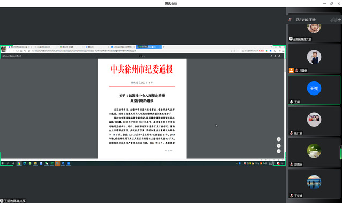Click the 王朔的屏幕共享 label at bottom left
The width and height of the screenshot is (342, 203).
(x=13, y=201)
